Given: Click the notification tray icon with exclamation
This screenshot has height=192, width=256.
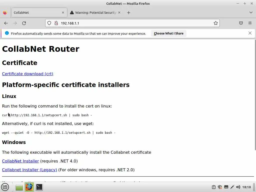Looking at the screenshot, I should coord(214,187).
